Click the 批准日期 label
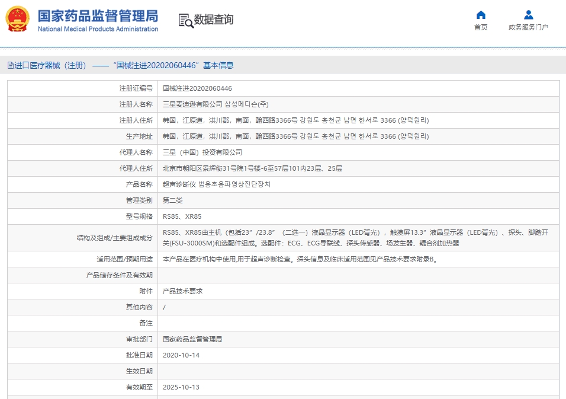566x399 pixels. [139, 355]
